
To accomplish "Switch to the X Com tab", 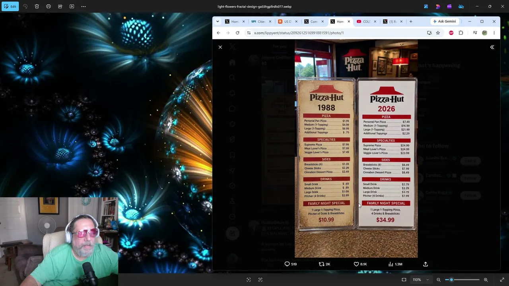I will click(x=314, y=21).
